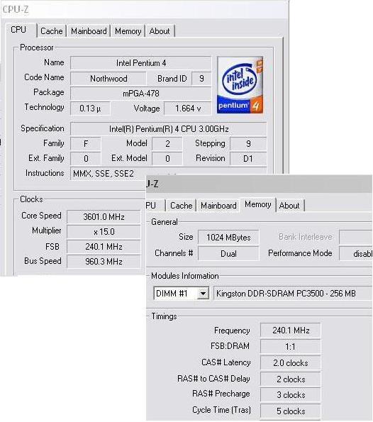Click the Intel Inside Pentium 4 logo

coord(240,85)
